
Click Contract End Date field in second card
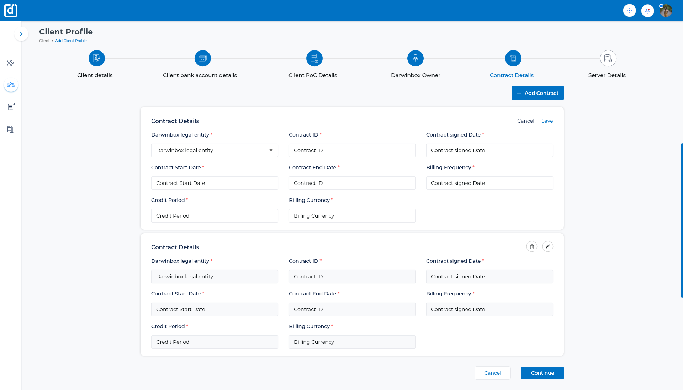tap(352, 309)
